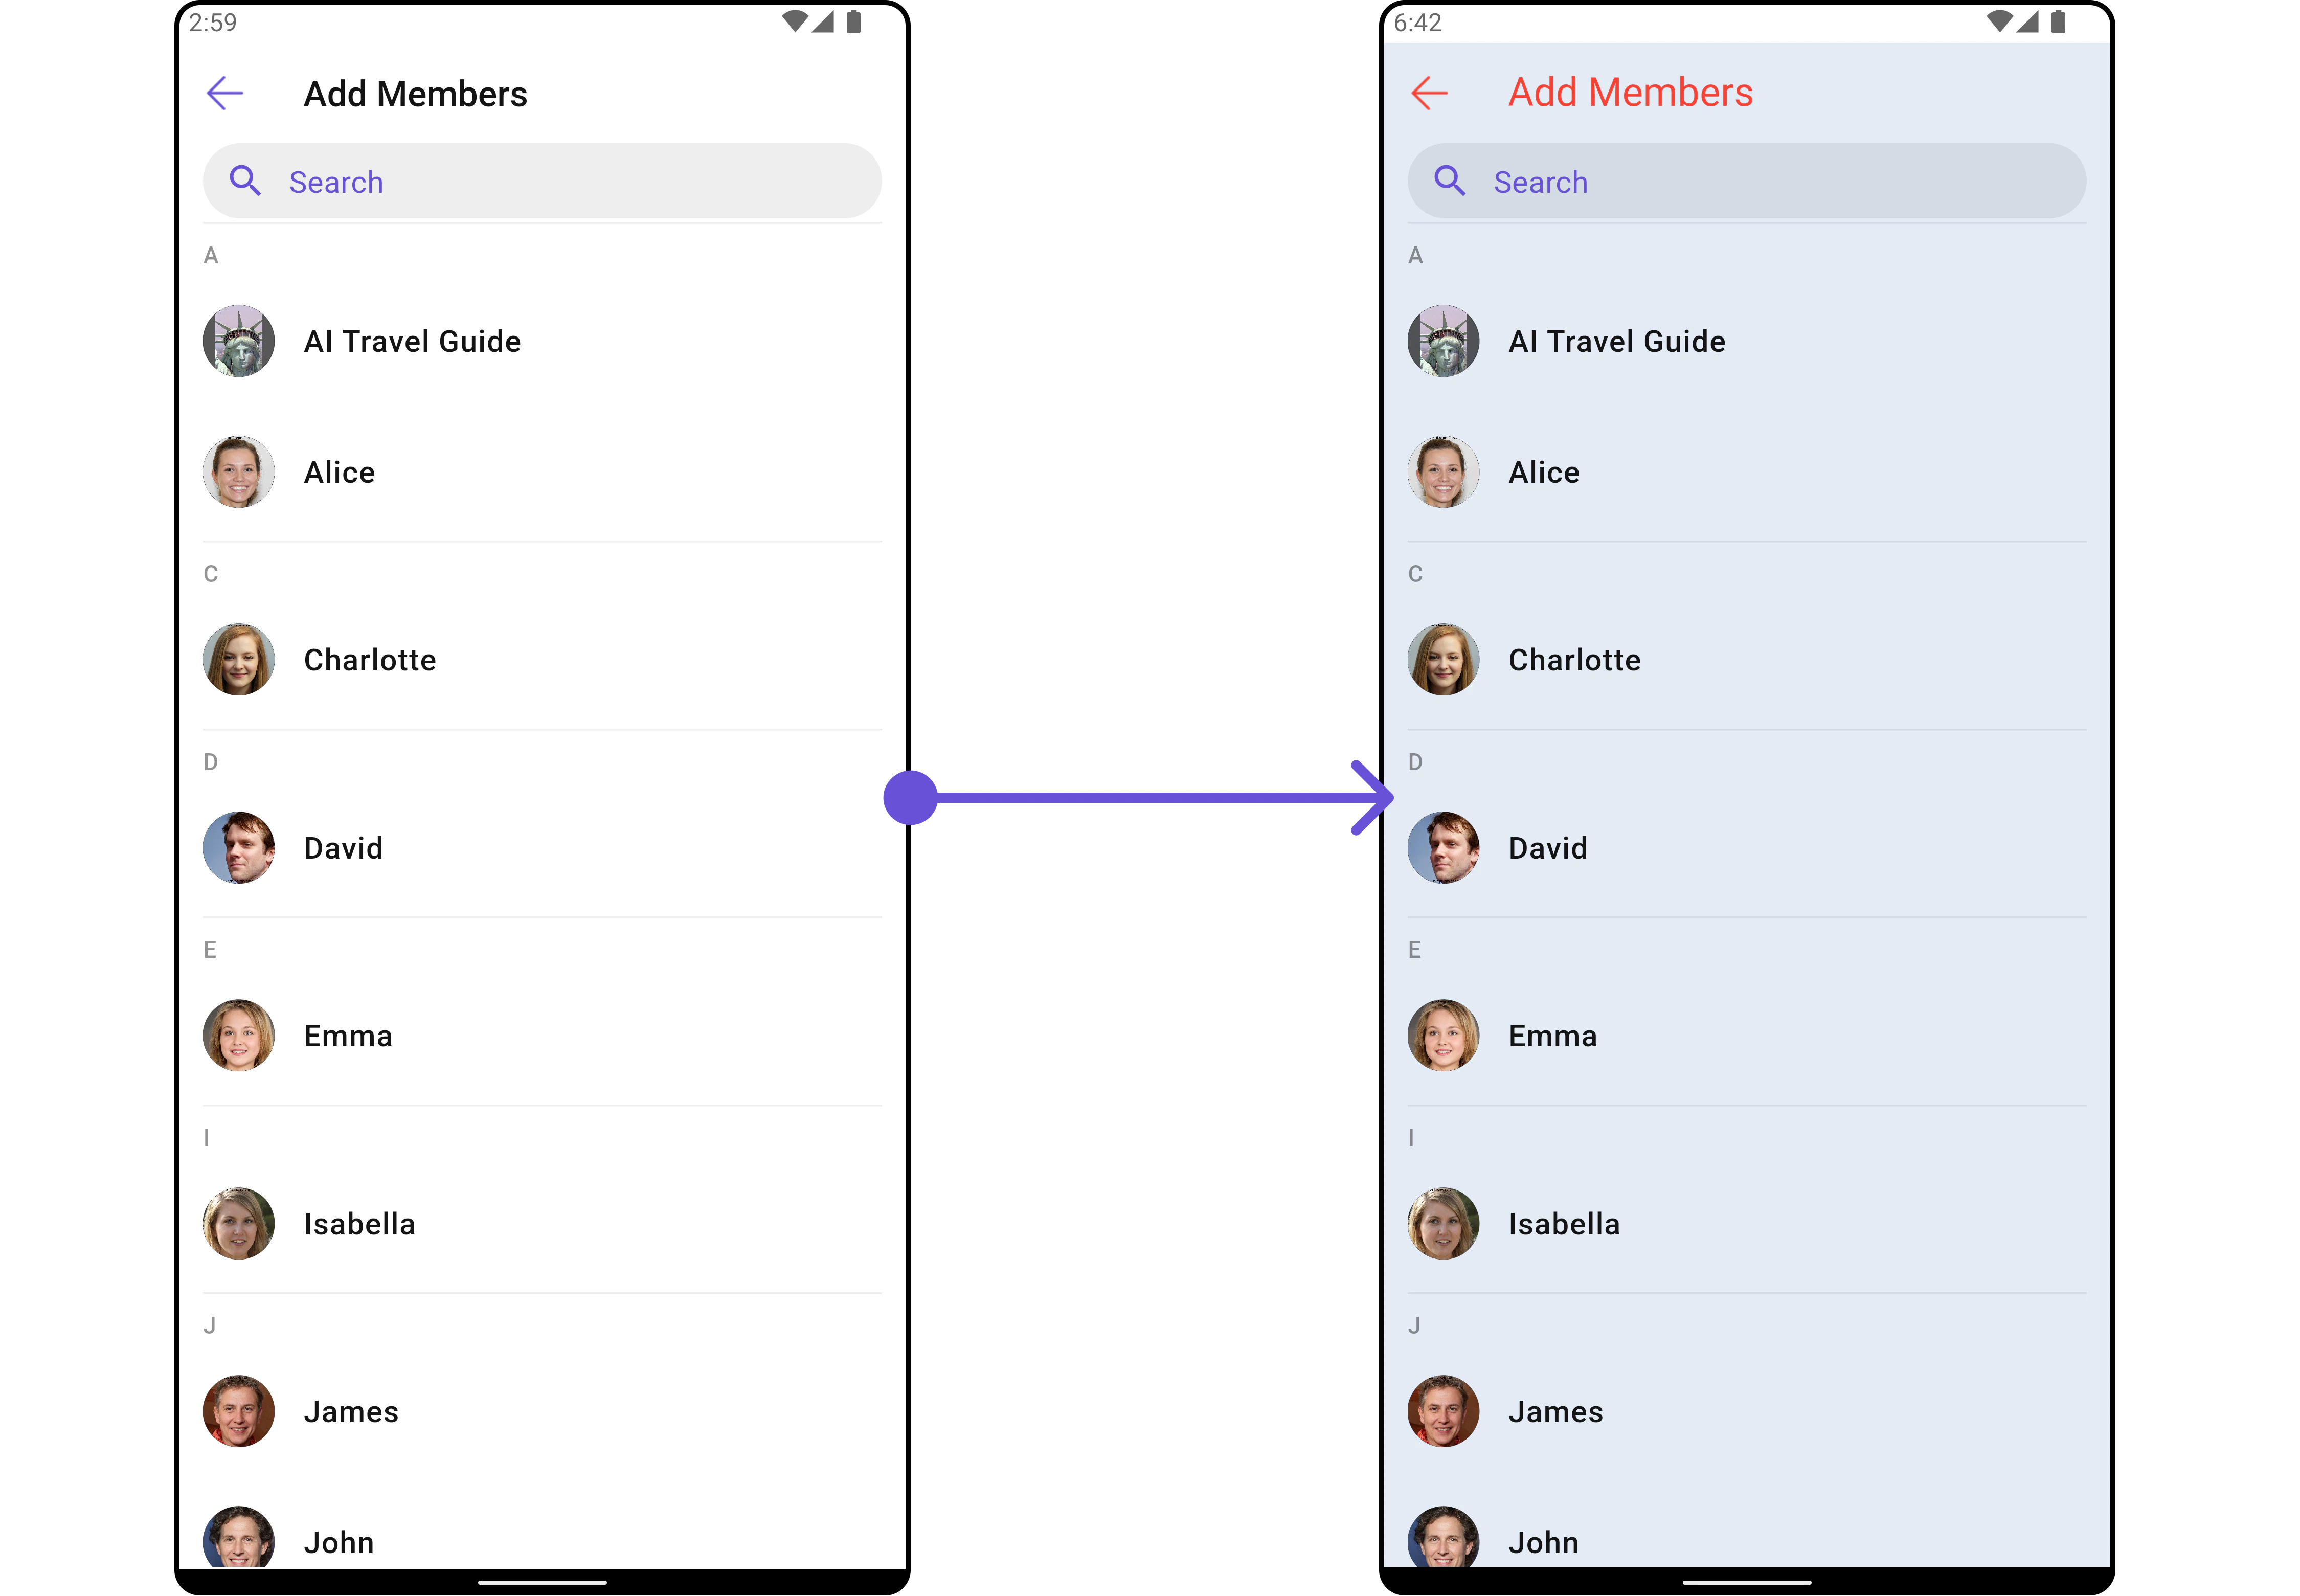Screen dimensions: 2300x1596
Task: Tap David's avatar on the left phone
Action: click(x=239, y=848)
